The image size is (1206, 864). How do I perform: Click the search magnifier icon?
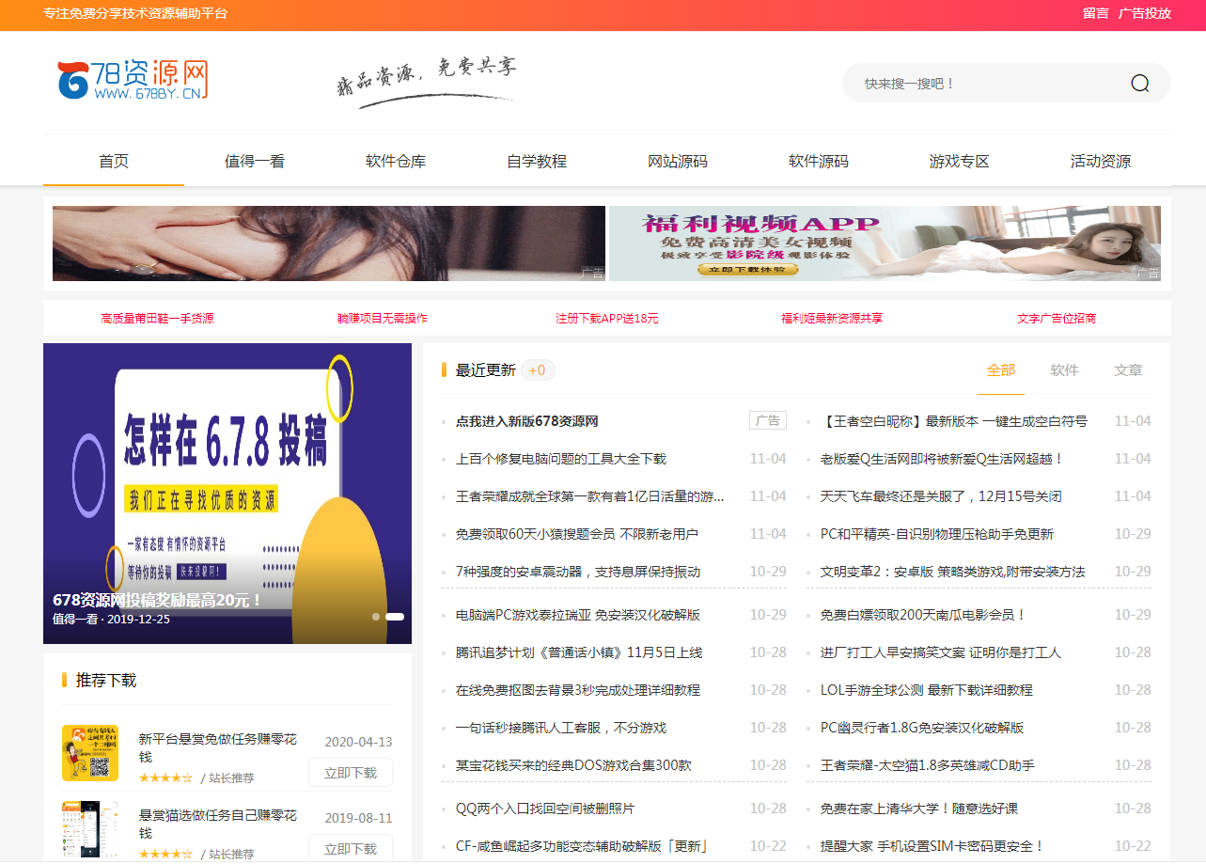[1139, 84]
